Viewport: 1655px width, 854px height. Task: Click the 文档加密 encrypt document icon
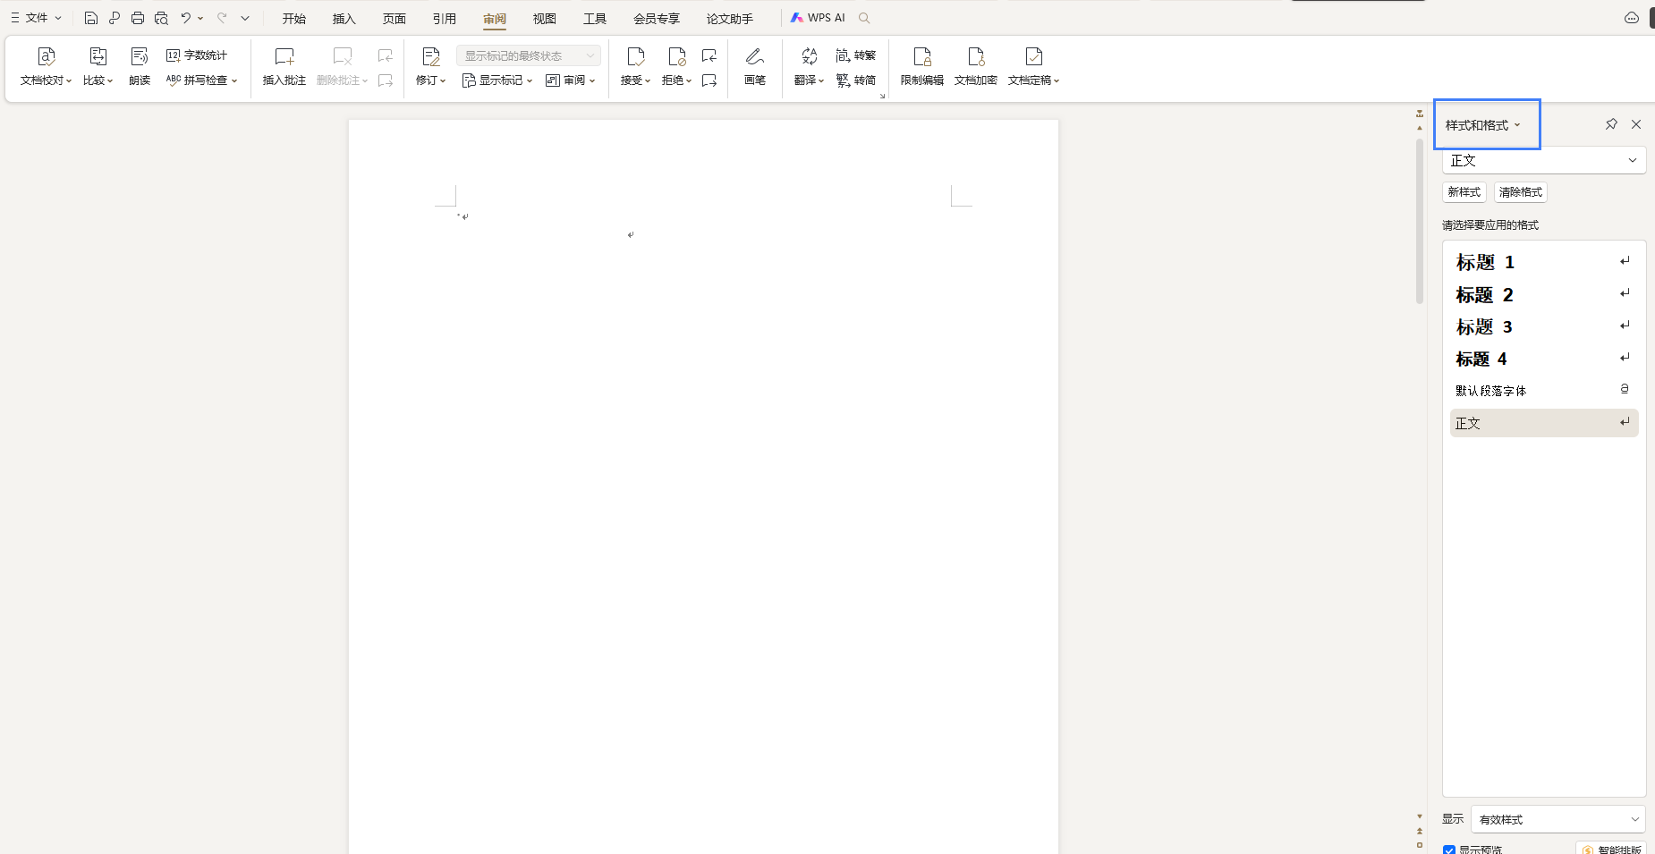tap(976, 57)
